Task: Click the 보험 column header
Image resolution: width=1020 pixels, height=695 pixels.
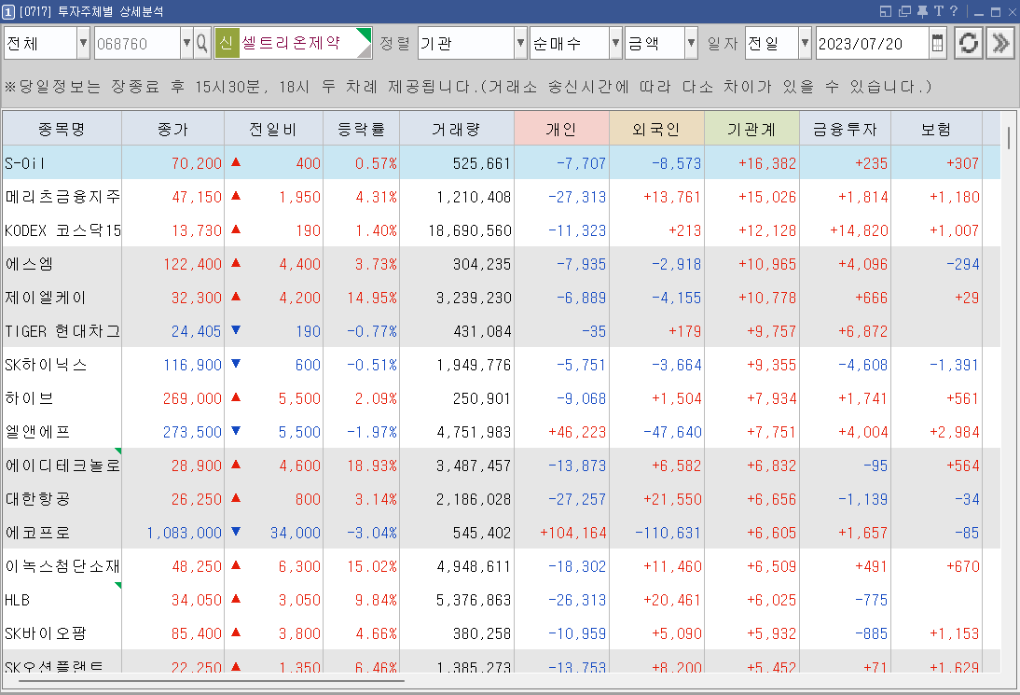Action: click(x=936, y=129)
